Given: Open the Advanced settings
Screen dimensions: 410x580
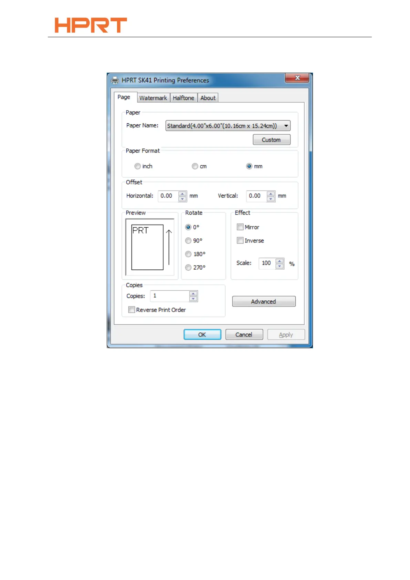Looking at the screenshot, I should coord(264,301).
